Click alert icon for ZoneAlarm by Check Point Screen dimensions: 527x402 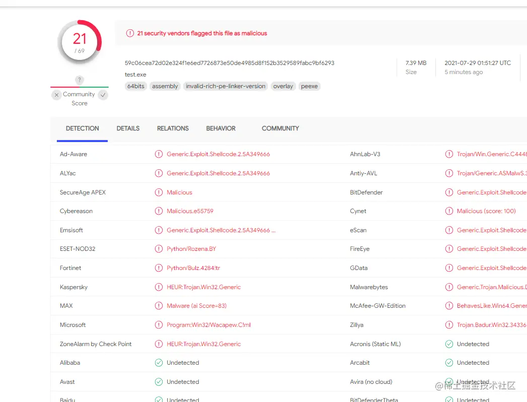[159, 344]
